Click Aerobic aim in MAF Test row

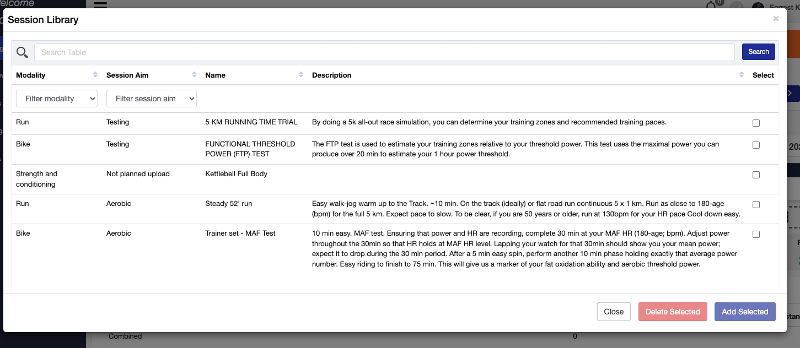pos(119,233)
